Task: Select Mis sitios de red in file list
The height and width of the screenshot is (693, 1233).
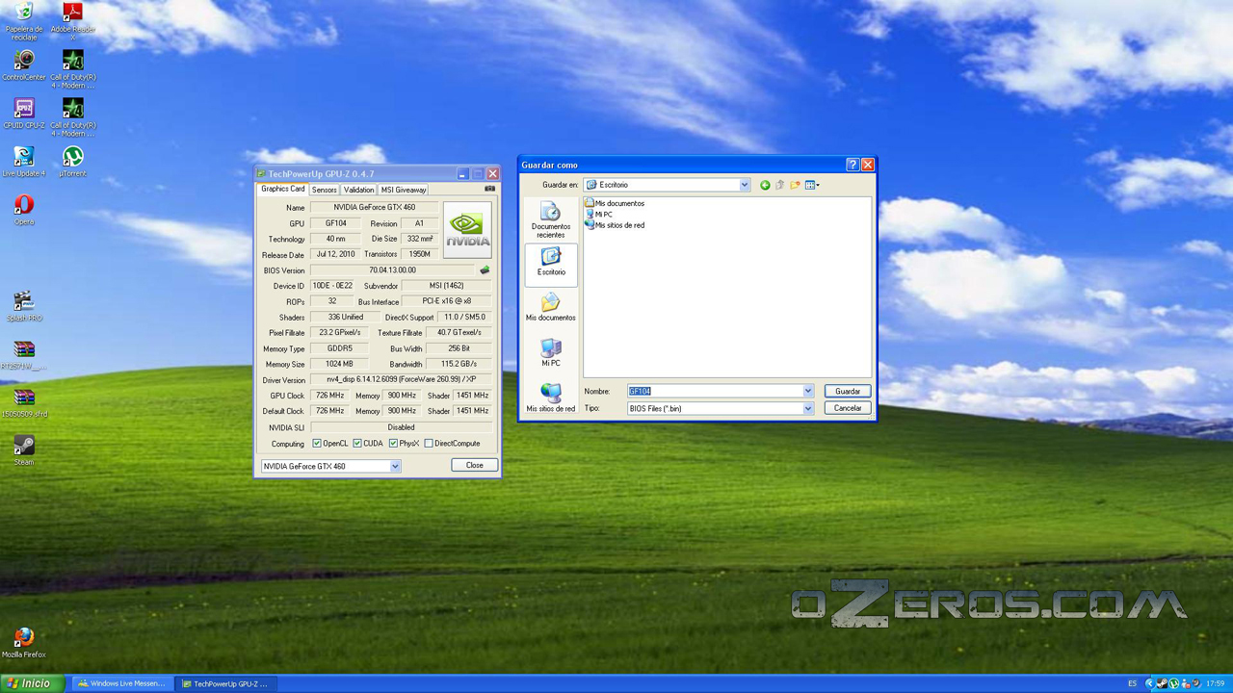Action: (x=615, y=224)
